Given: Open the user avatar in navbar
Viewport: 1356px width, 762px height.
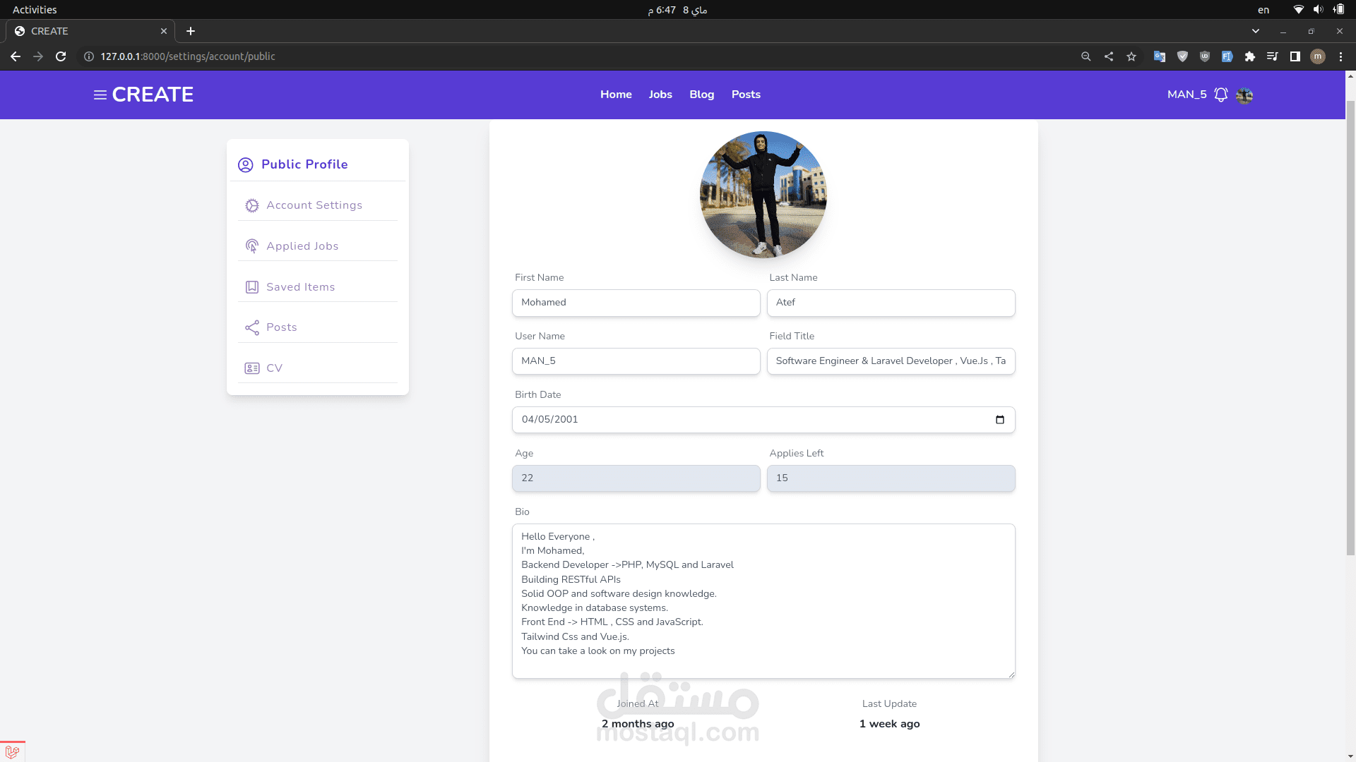Looking at the screenshot, I should tap(1244, 95).
